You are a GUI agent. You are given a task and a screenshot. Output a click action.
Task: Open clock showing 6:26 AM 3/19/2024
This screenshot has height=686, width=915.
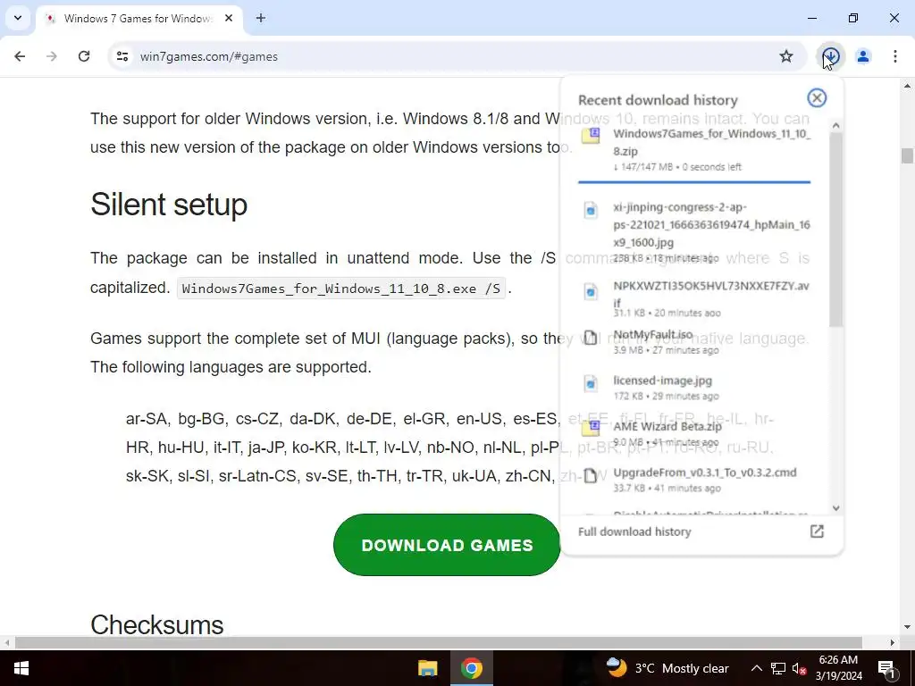pyautogui.click(x=838, y=668)
